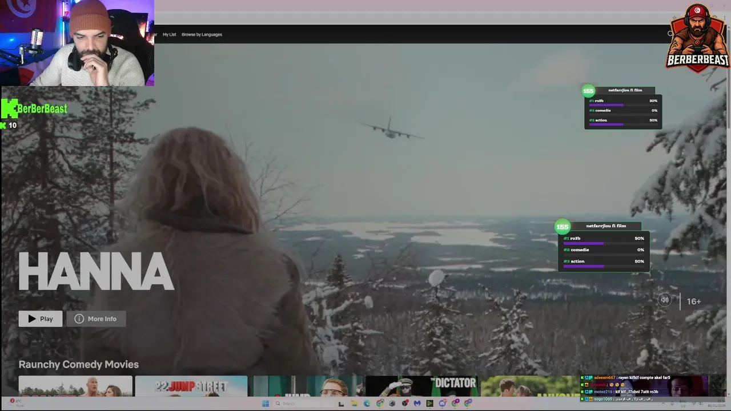Open Task View from the taskbar
Viewport: 731px width, 411px height.
tap(341, 404)
